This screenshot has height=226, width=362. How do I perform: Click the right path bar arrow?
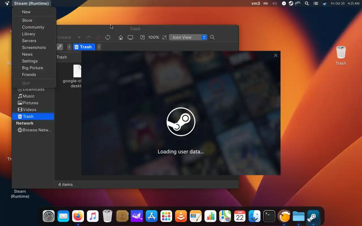pyautogui.click(x=99, y=47)
